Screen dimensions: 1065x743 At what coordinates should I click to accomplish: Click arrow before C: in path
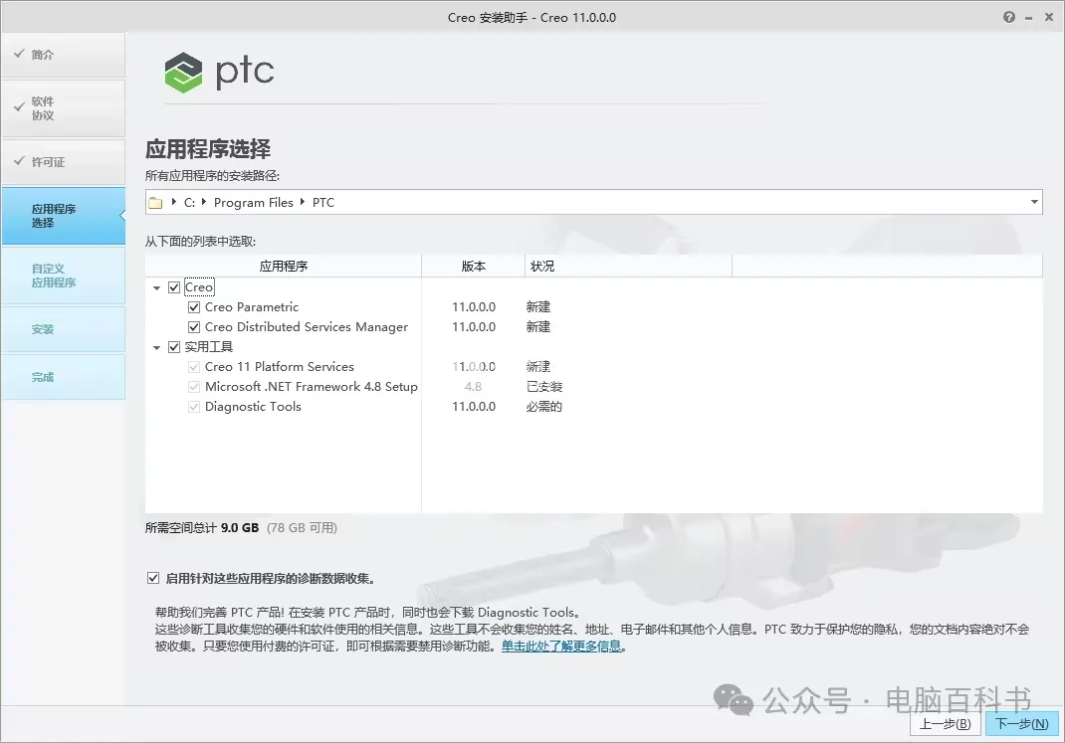(x=174, y=202)
